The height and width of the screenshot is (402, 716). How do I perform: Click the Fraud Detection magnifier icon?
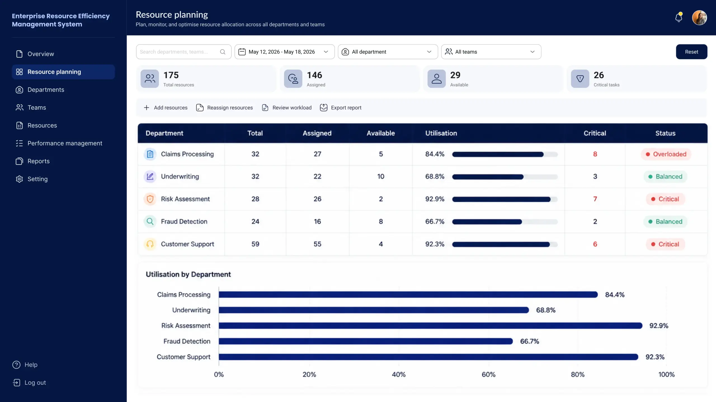click(150, 222)
